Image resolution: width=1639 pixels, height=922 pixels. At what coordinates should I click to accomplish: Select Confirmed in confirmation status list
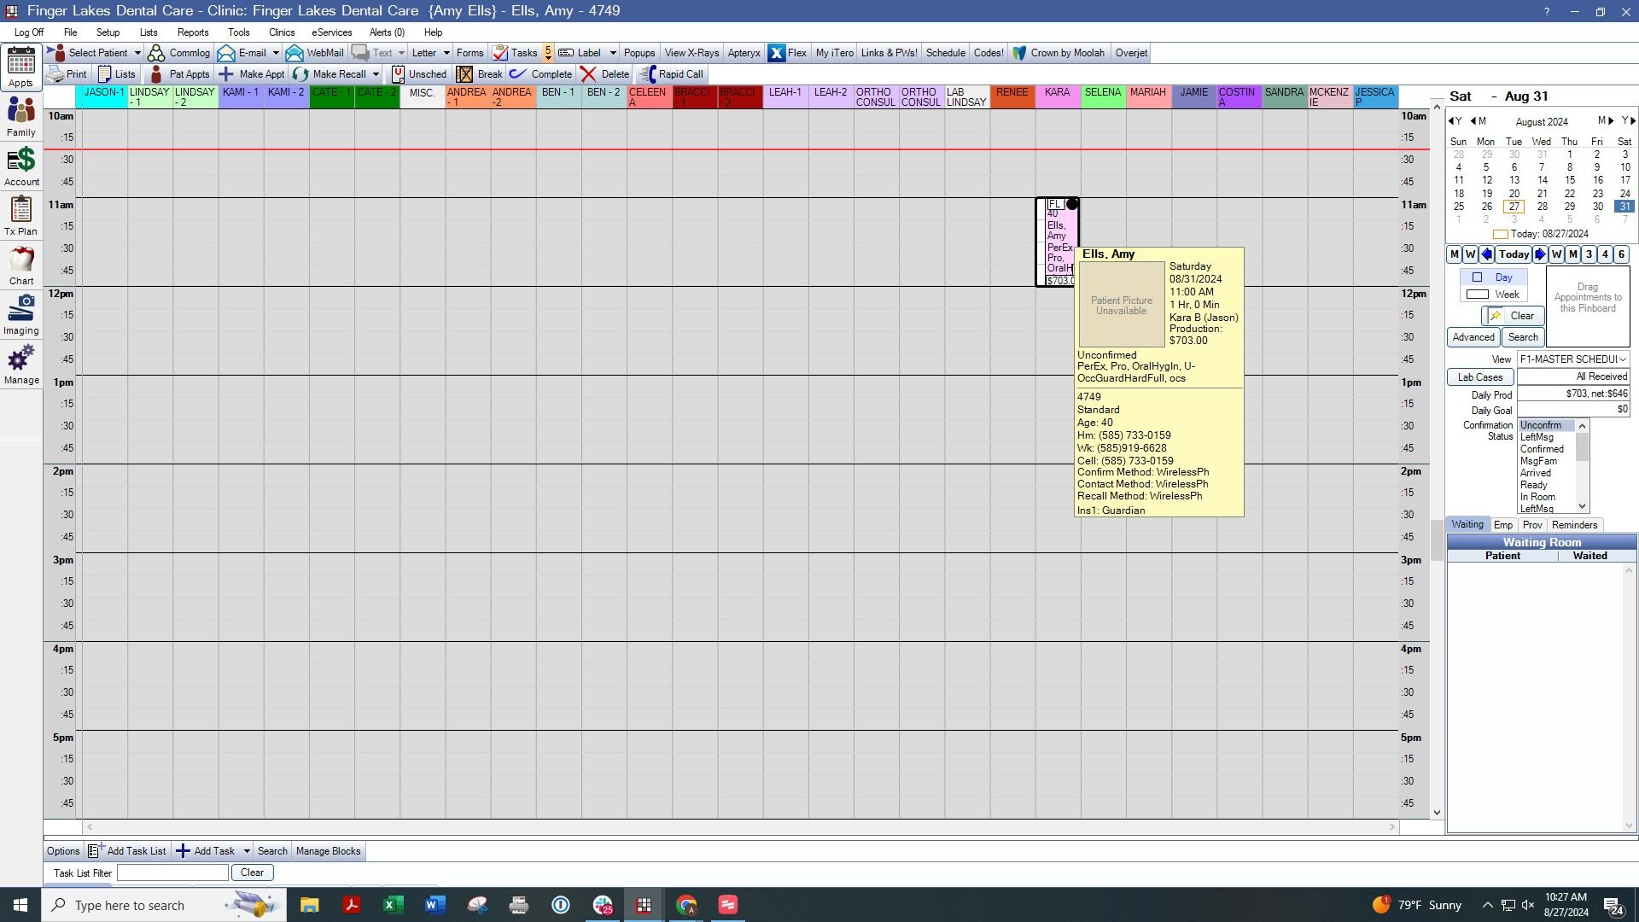(1542, 449)
